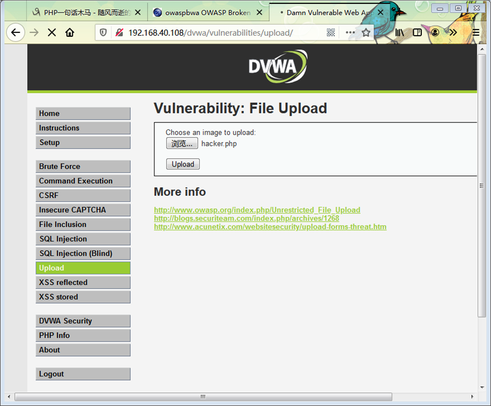Bookmark this page with the star icon
The height and width of the screenshot is (406, 491).
(366, 32)
